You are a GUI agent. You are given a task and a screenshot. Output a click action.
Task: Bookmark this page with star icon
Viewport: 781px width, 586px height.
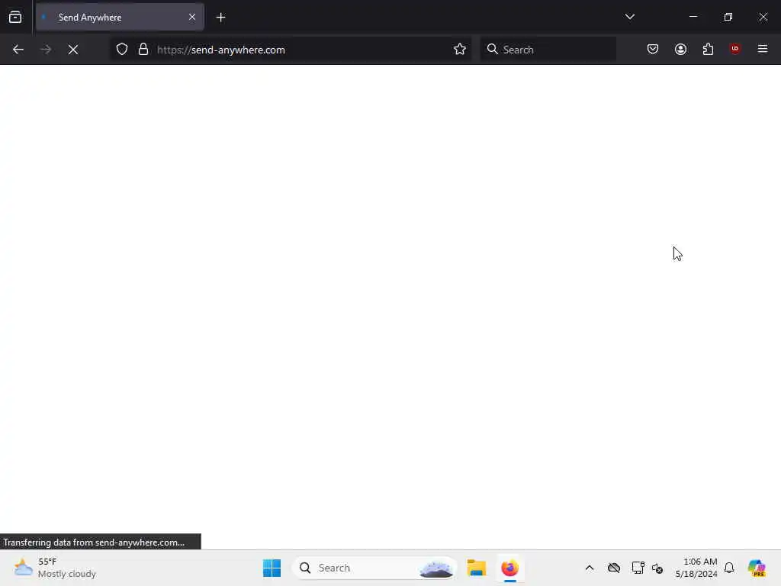tap(460, 50)
